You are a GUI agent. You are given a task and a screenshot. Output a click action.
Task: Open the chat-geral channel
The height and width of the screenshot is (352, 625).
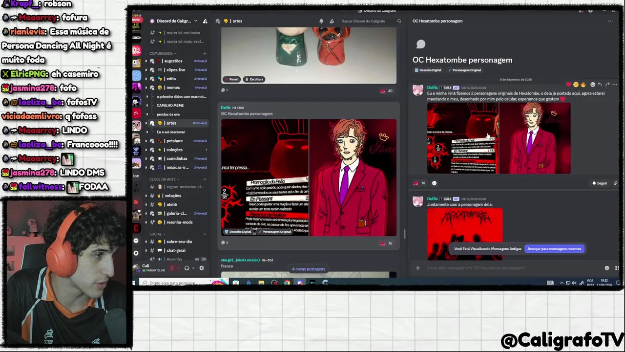178,250
